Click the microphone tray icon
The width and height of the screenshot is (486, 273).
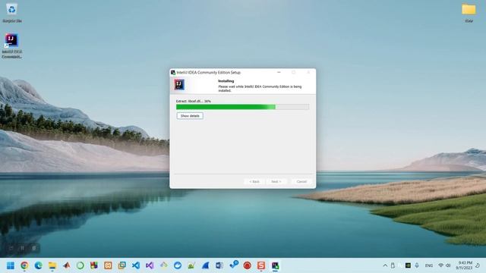pyautogui.click(x=417, y=265)
